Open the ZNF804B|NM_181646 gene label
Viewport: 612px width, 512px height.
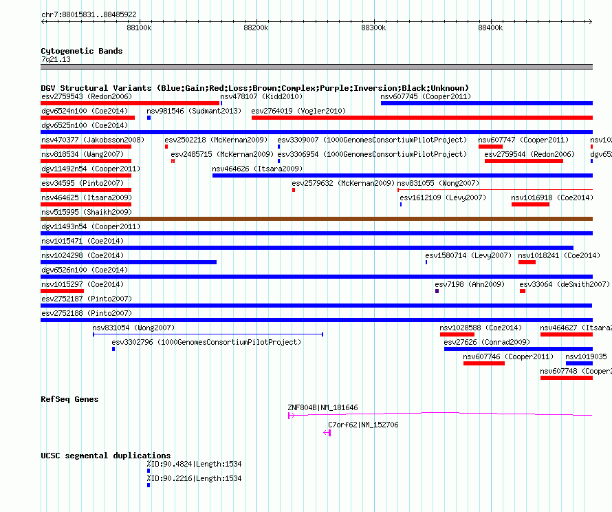pos(323,407)
